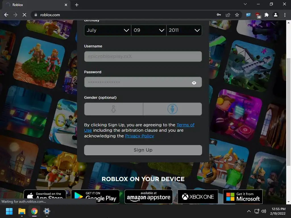
Task: Click the Username input field
Action: [143, 56]
